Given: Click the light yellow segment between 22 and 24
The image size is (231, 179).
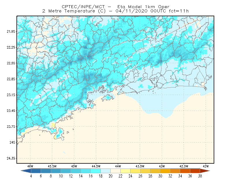Looking at the screenshot, I should click(x=125, y=171).
